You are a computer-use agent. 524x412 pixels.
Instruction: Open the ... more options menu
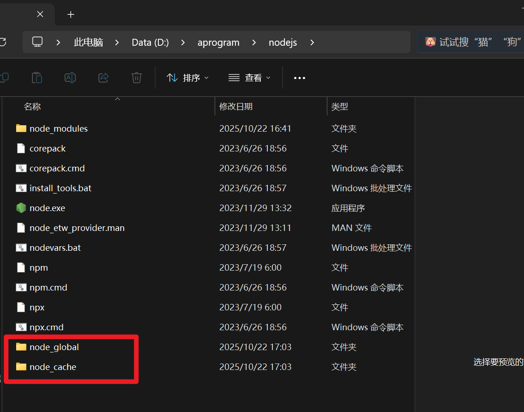point(299,78)
